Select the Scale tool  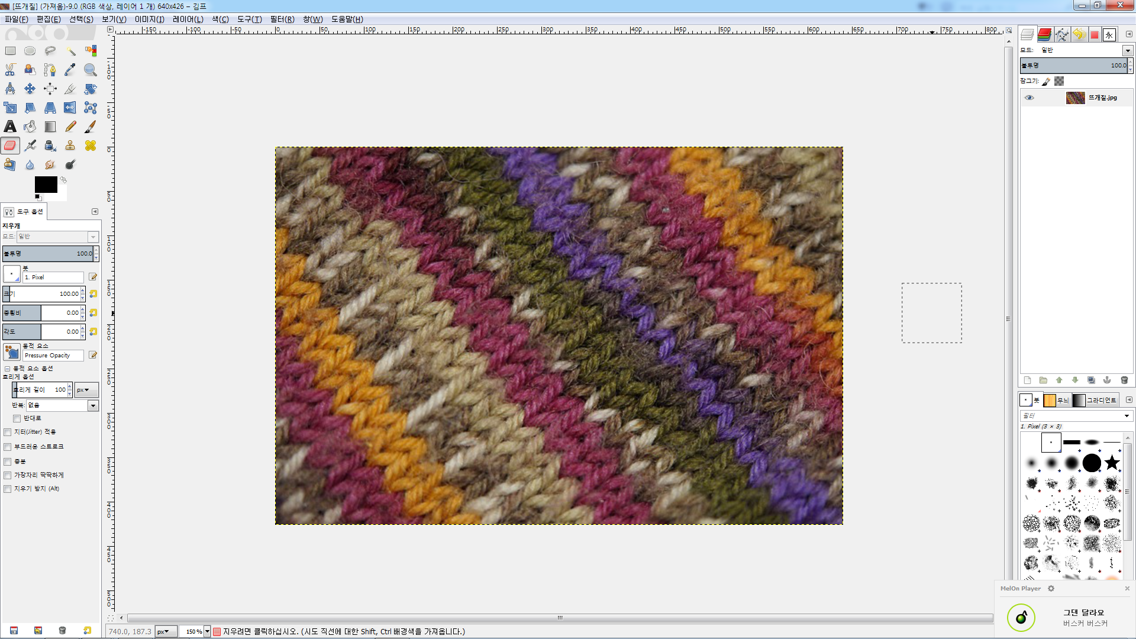coord(10,108)
